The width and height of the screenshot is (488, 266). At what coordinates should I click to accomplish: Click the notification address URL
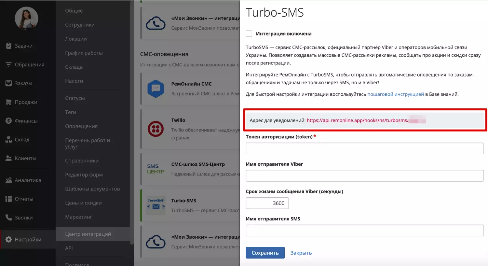(366, 120)
